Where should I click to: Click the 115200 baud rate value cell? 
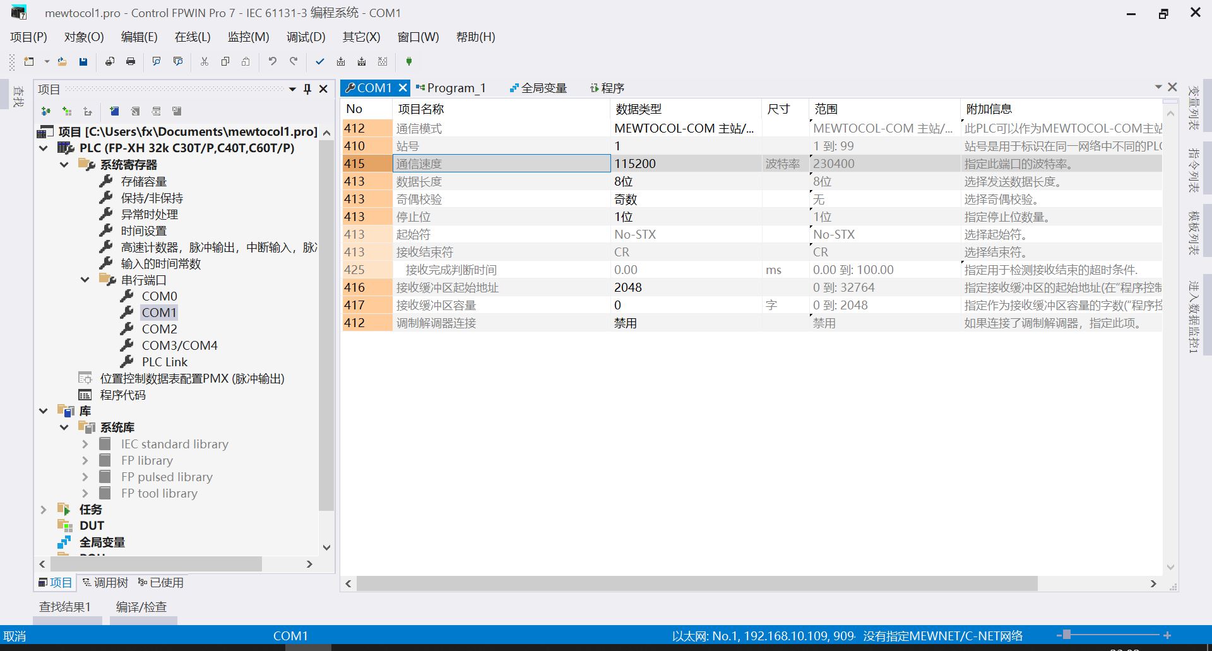point(686,164)
